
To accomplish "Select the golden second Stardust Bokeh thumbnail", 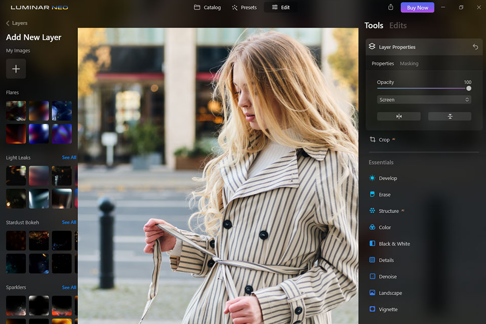I will click(x=39, y=240).
